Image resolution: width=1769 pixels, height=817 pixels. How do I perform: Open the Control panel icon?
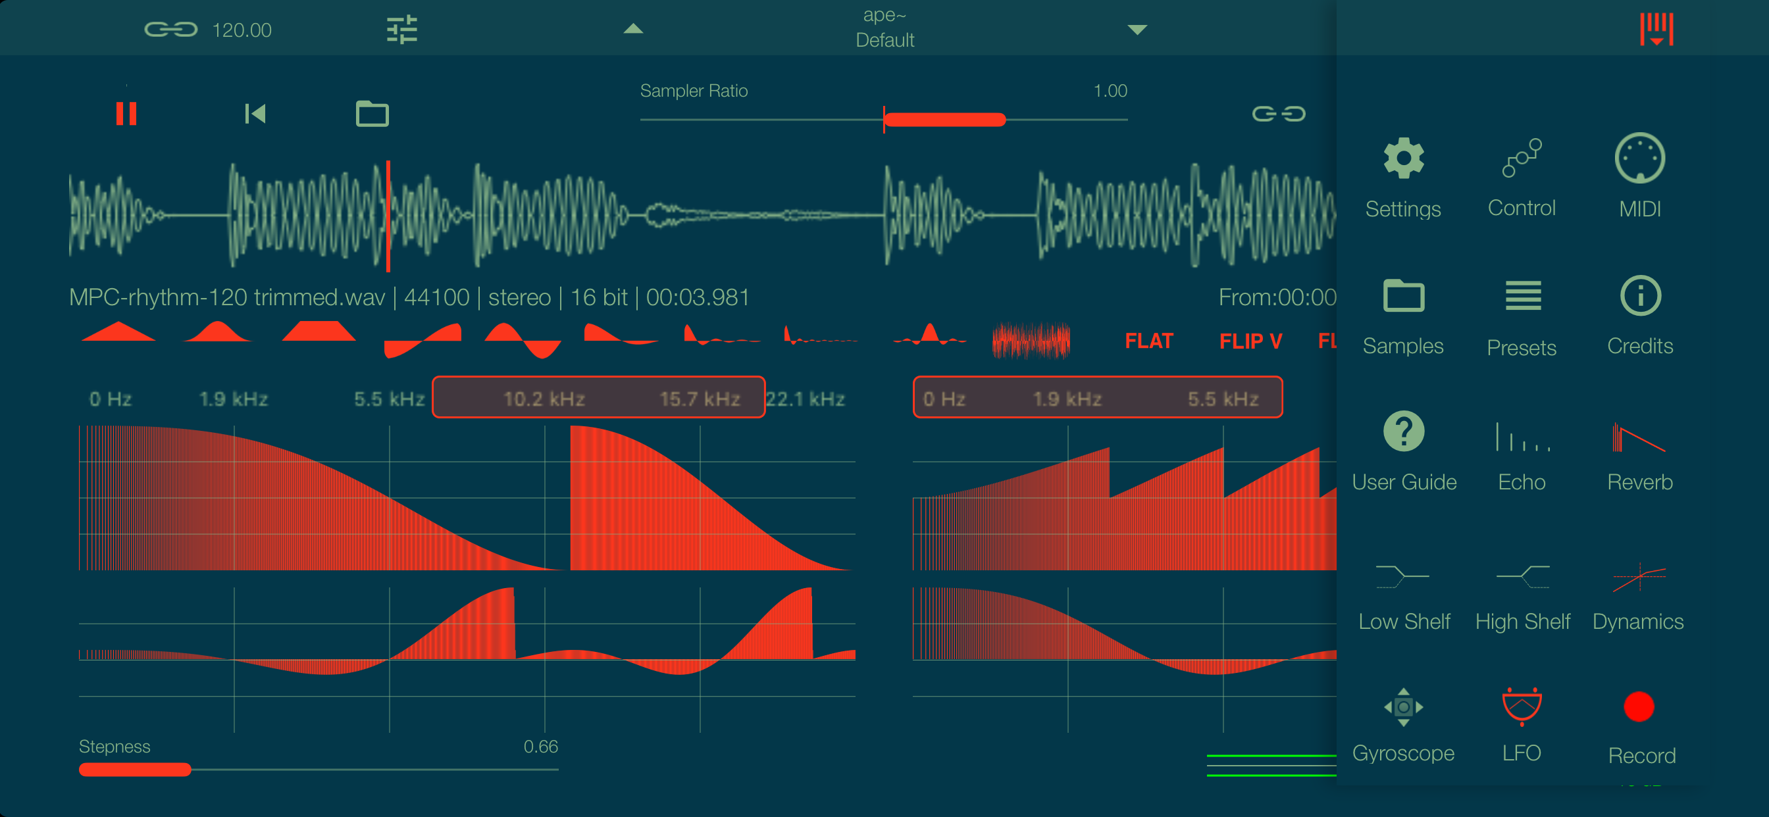coord(1521,159)
